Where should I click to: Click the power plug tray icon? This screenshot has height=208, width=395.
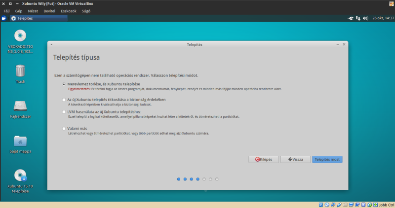pyautogui.click(x=351, y=18)
